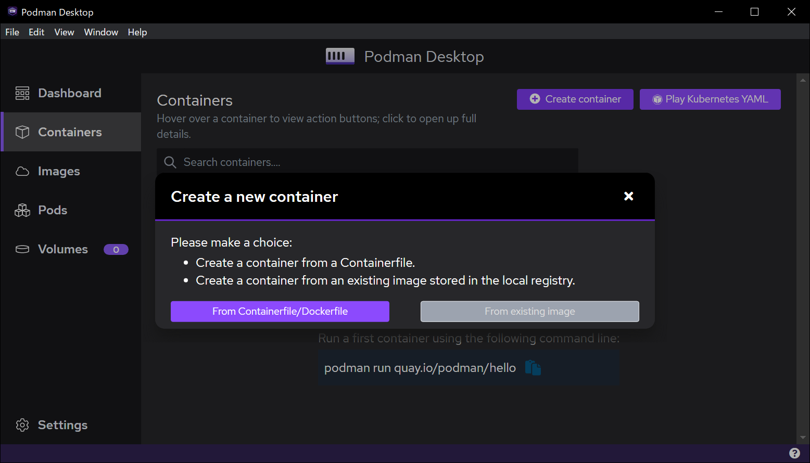Viewport: 810px width, 463px height.
Task: Open the File menu
Action: click(12, 32)
